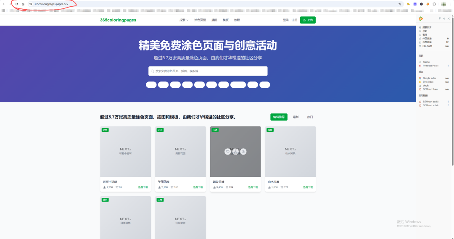The width and height of the screenshot is (454, 239).
Task: Click the Google index icon in SEOquake
Action: pyautogui.click(x=420, y=78)
